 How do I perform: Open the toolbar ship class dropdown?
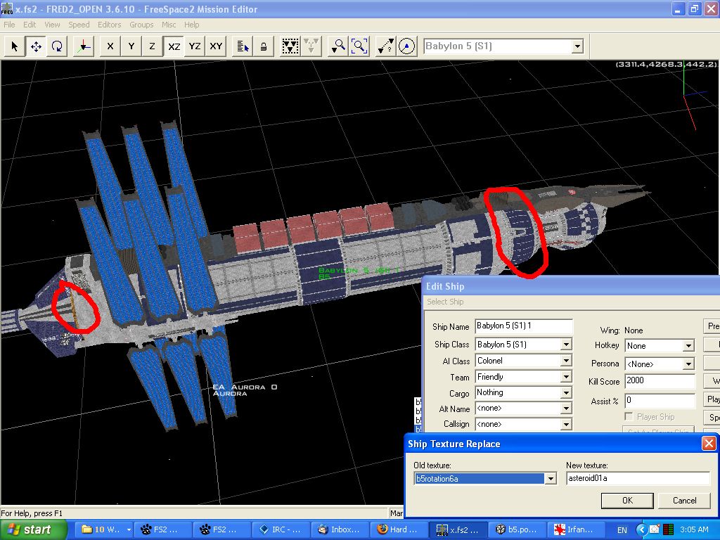coord(578,46)
